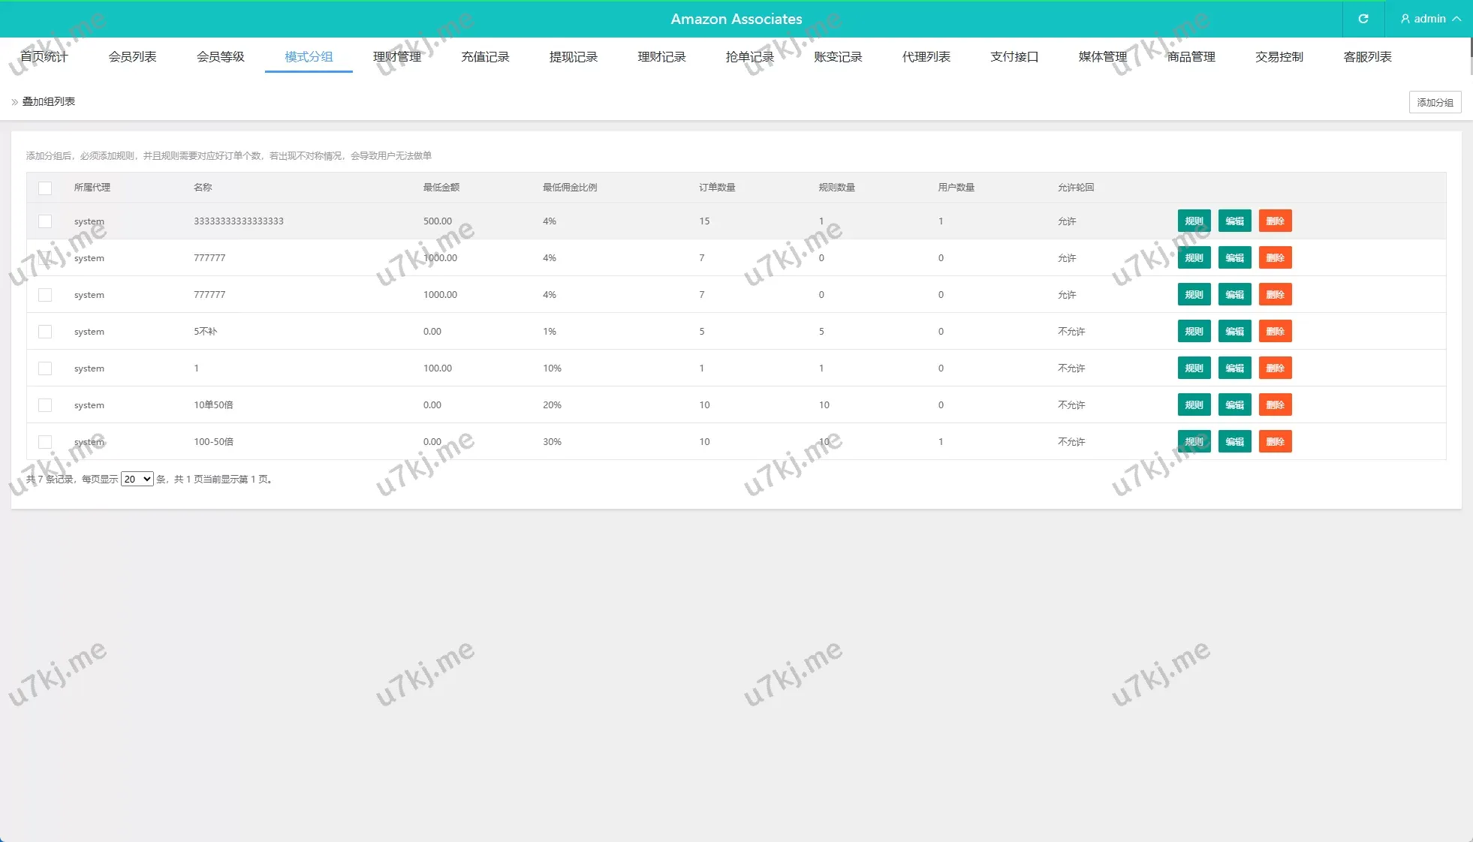
Task: Click the breadcrumb chevron before 叠加组列表
Action: pos(14,102)
